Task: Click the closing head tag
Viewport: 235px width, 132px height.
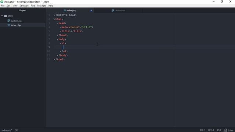Action: pyautogui.click(x=62, y=35)
